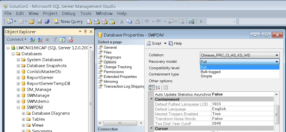Expand the ReportServerTempDB database node
286x132 pixels.
coord(18,84)
